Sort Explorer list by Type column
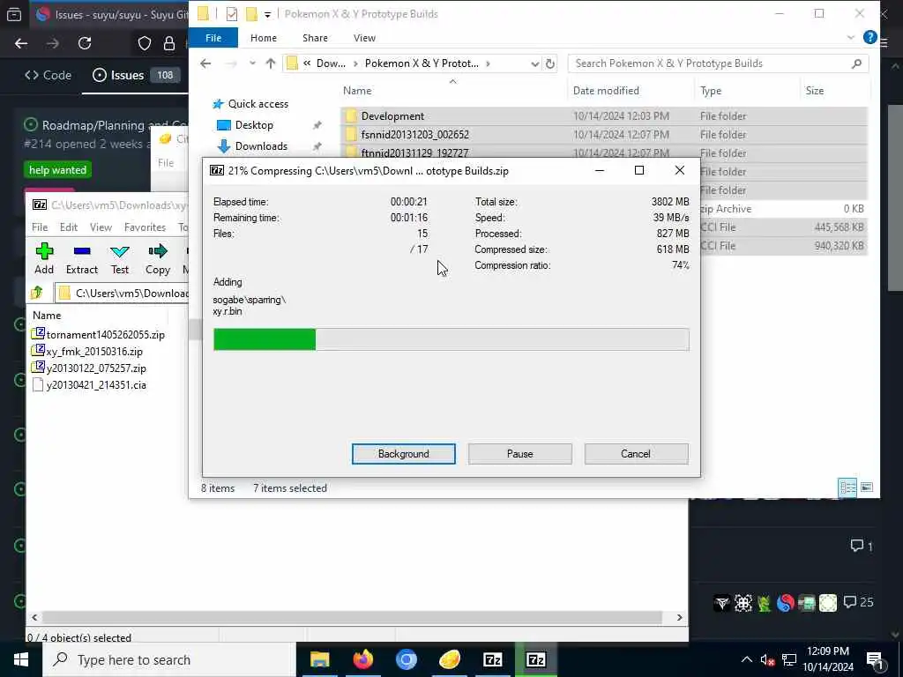This screenshot has height=677, width=903. click(x=711, y=91)
